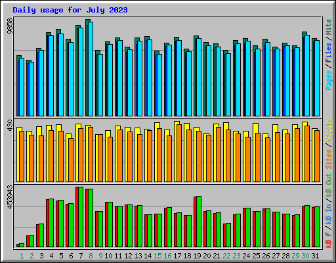The height and width of the screenshot is (263, 336).
Task: Click day 7 on the x-axis
Action: 81,256
